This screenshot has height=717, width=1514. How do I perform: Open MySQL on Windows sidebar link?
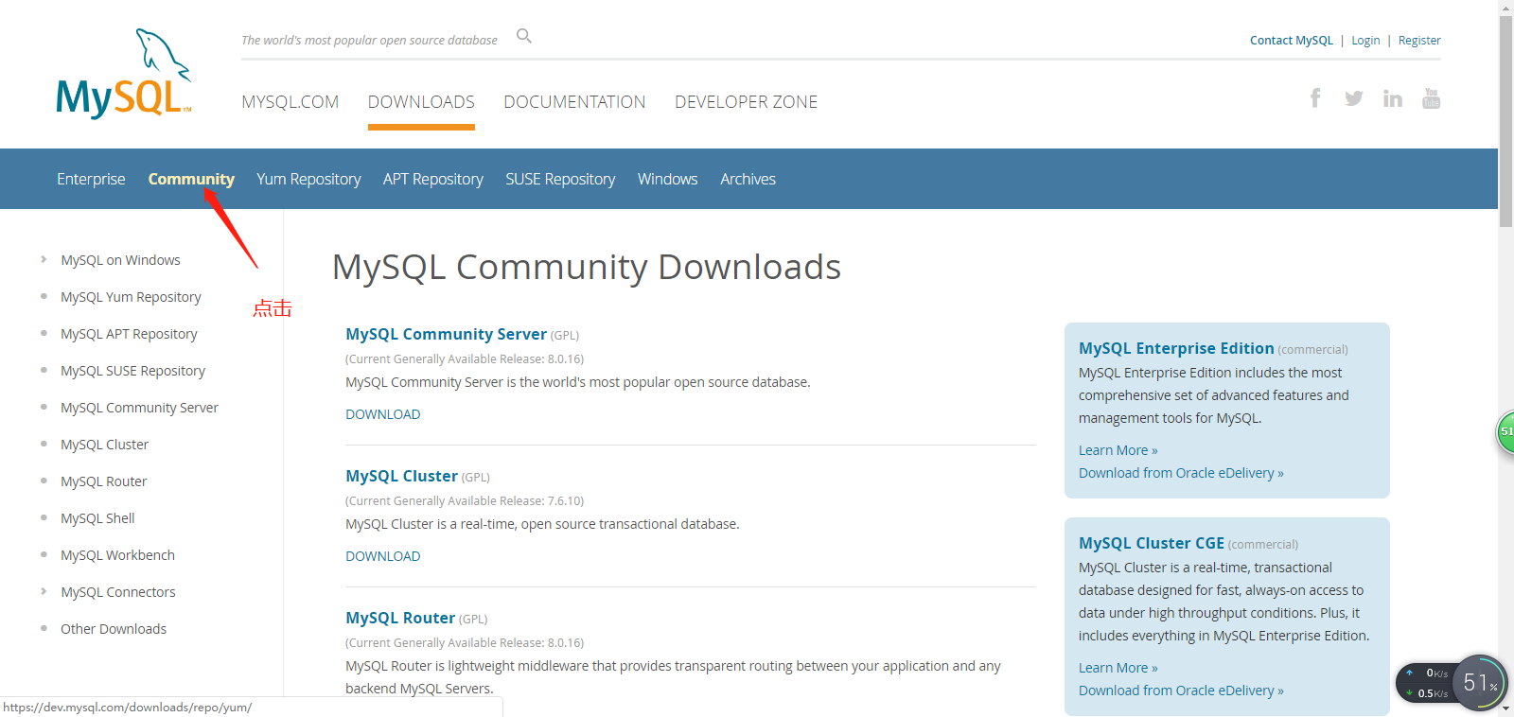click(x=120, y=260)
